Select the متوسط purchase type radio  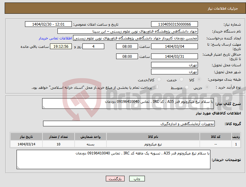[187, 87]
